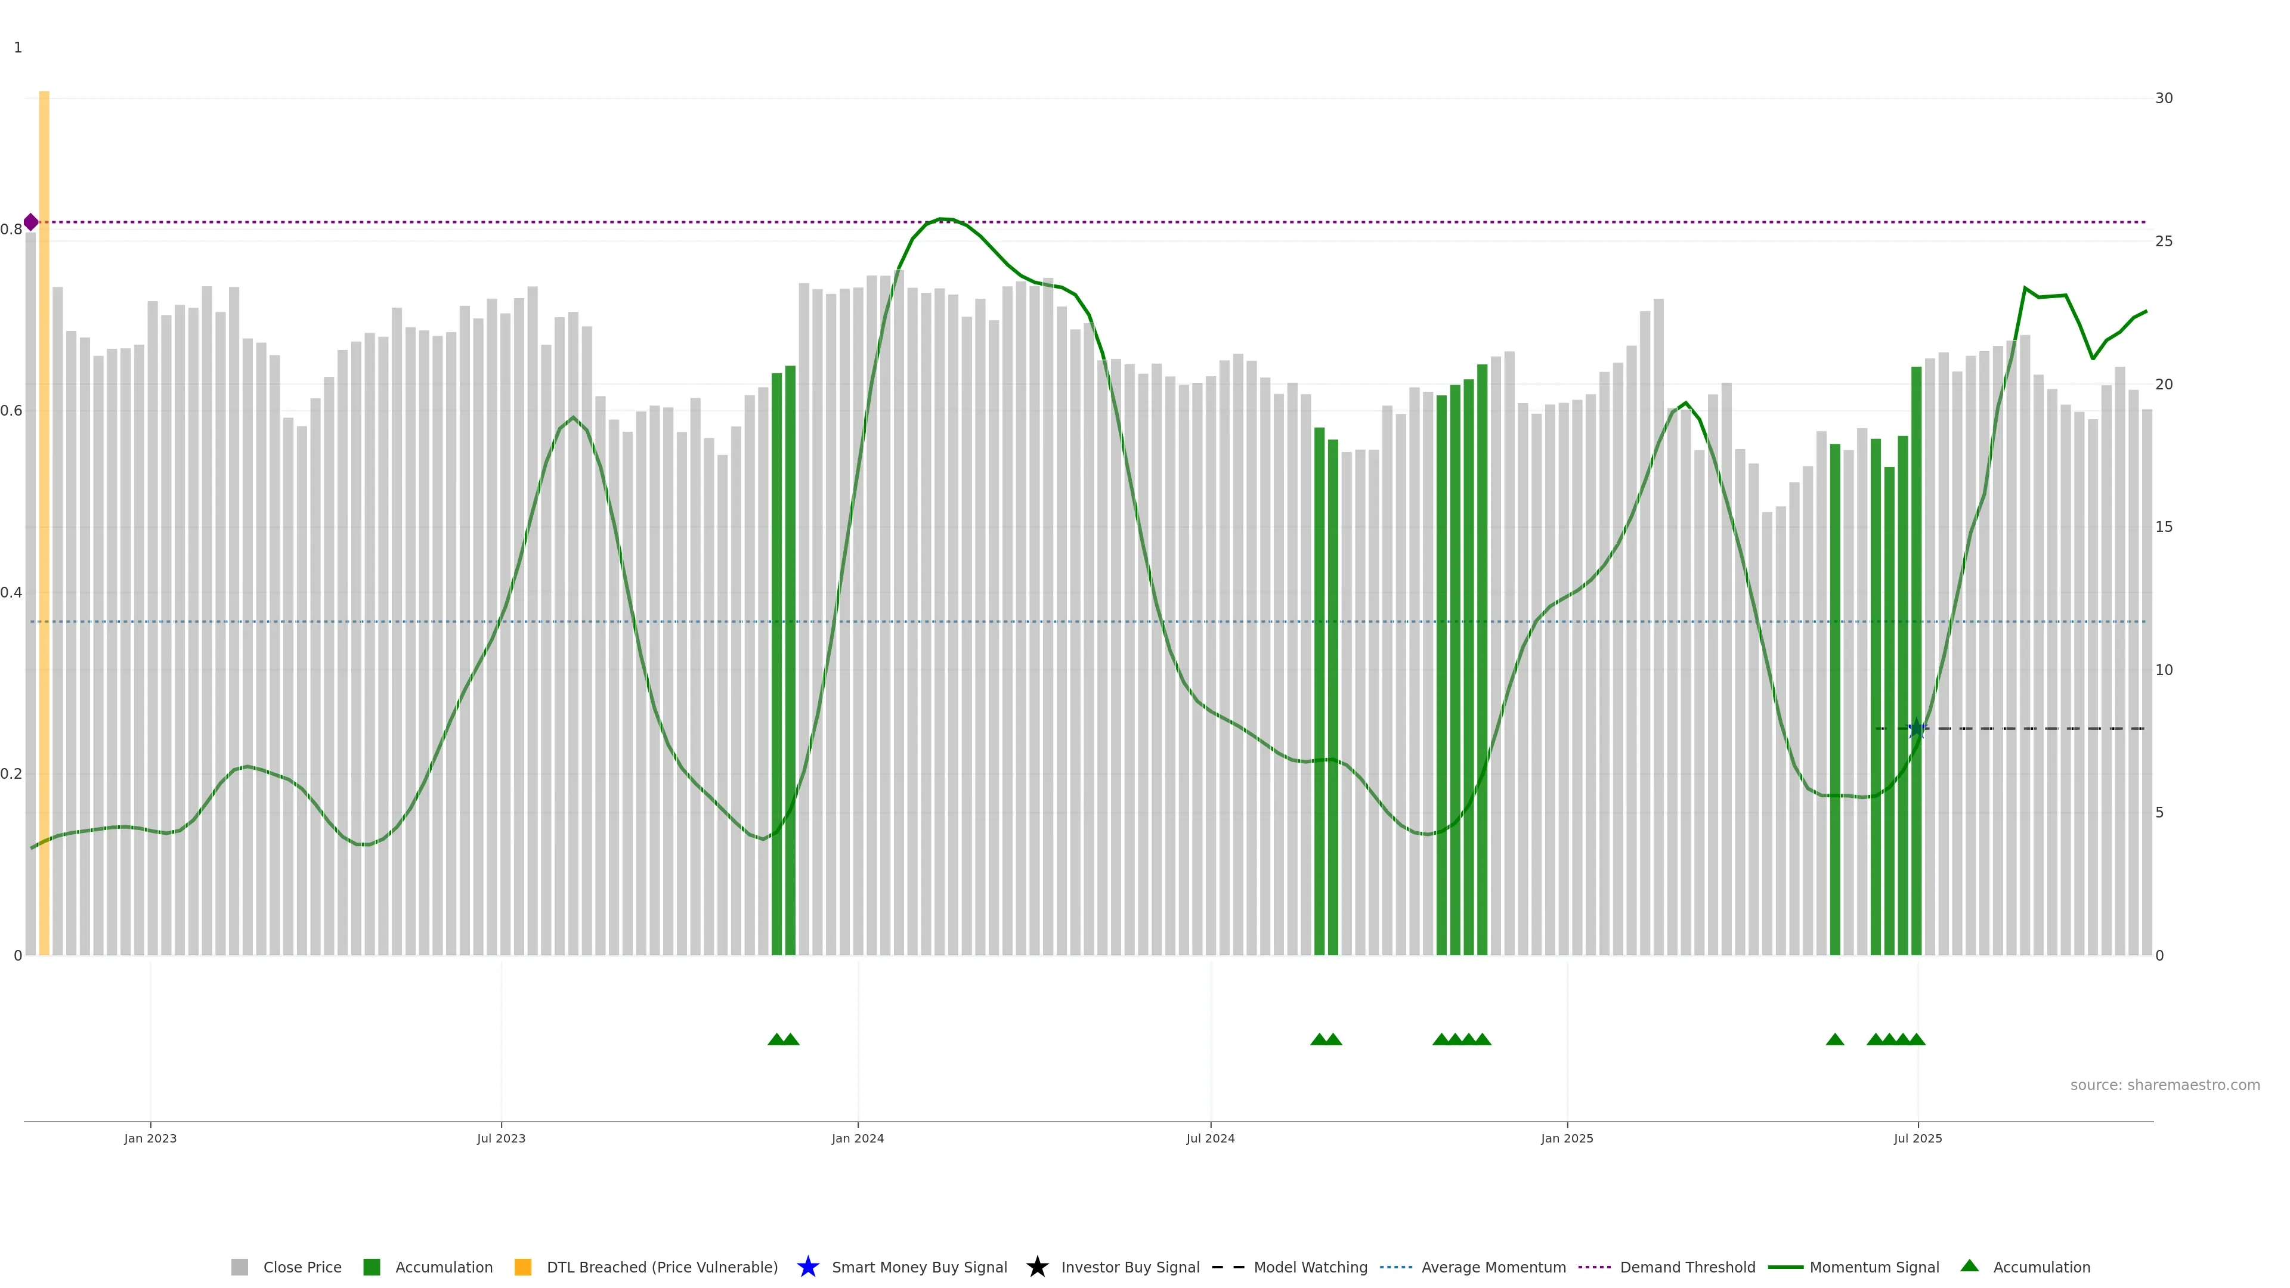Image resolution: width=2290 pixels, height=1288 pixels.
Task: Click the Jan 2025 axis tick label
Action: point(1567,1138)
